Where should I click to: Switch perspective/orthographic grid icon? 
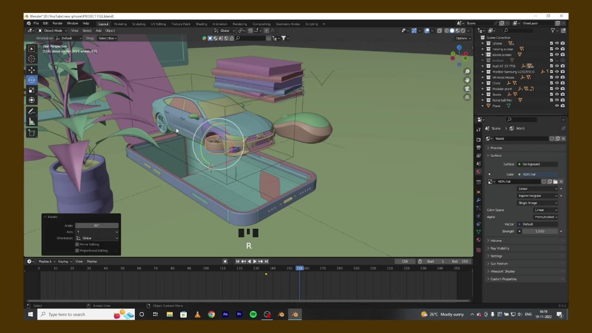467,97
